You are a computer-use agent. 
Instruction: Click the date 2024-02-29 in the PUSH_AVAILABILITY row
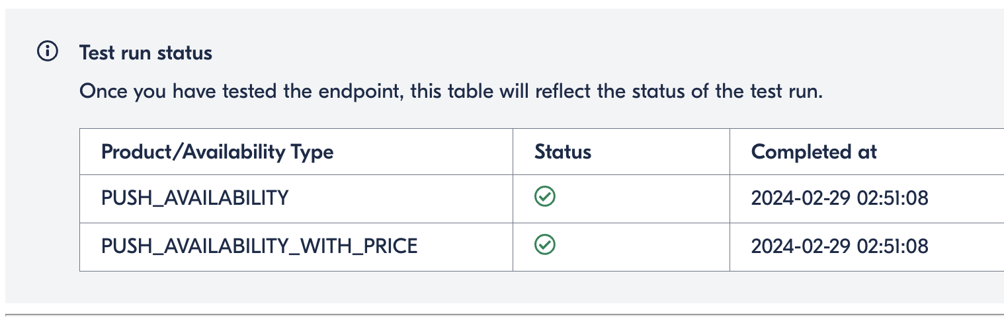coord(799,198)
